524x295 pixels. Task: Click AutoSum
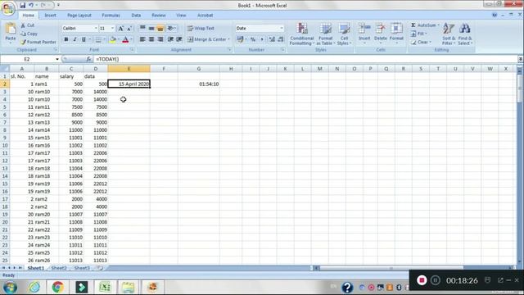pyautogui.click(x=425, y=25)
